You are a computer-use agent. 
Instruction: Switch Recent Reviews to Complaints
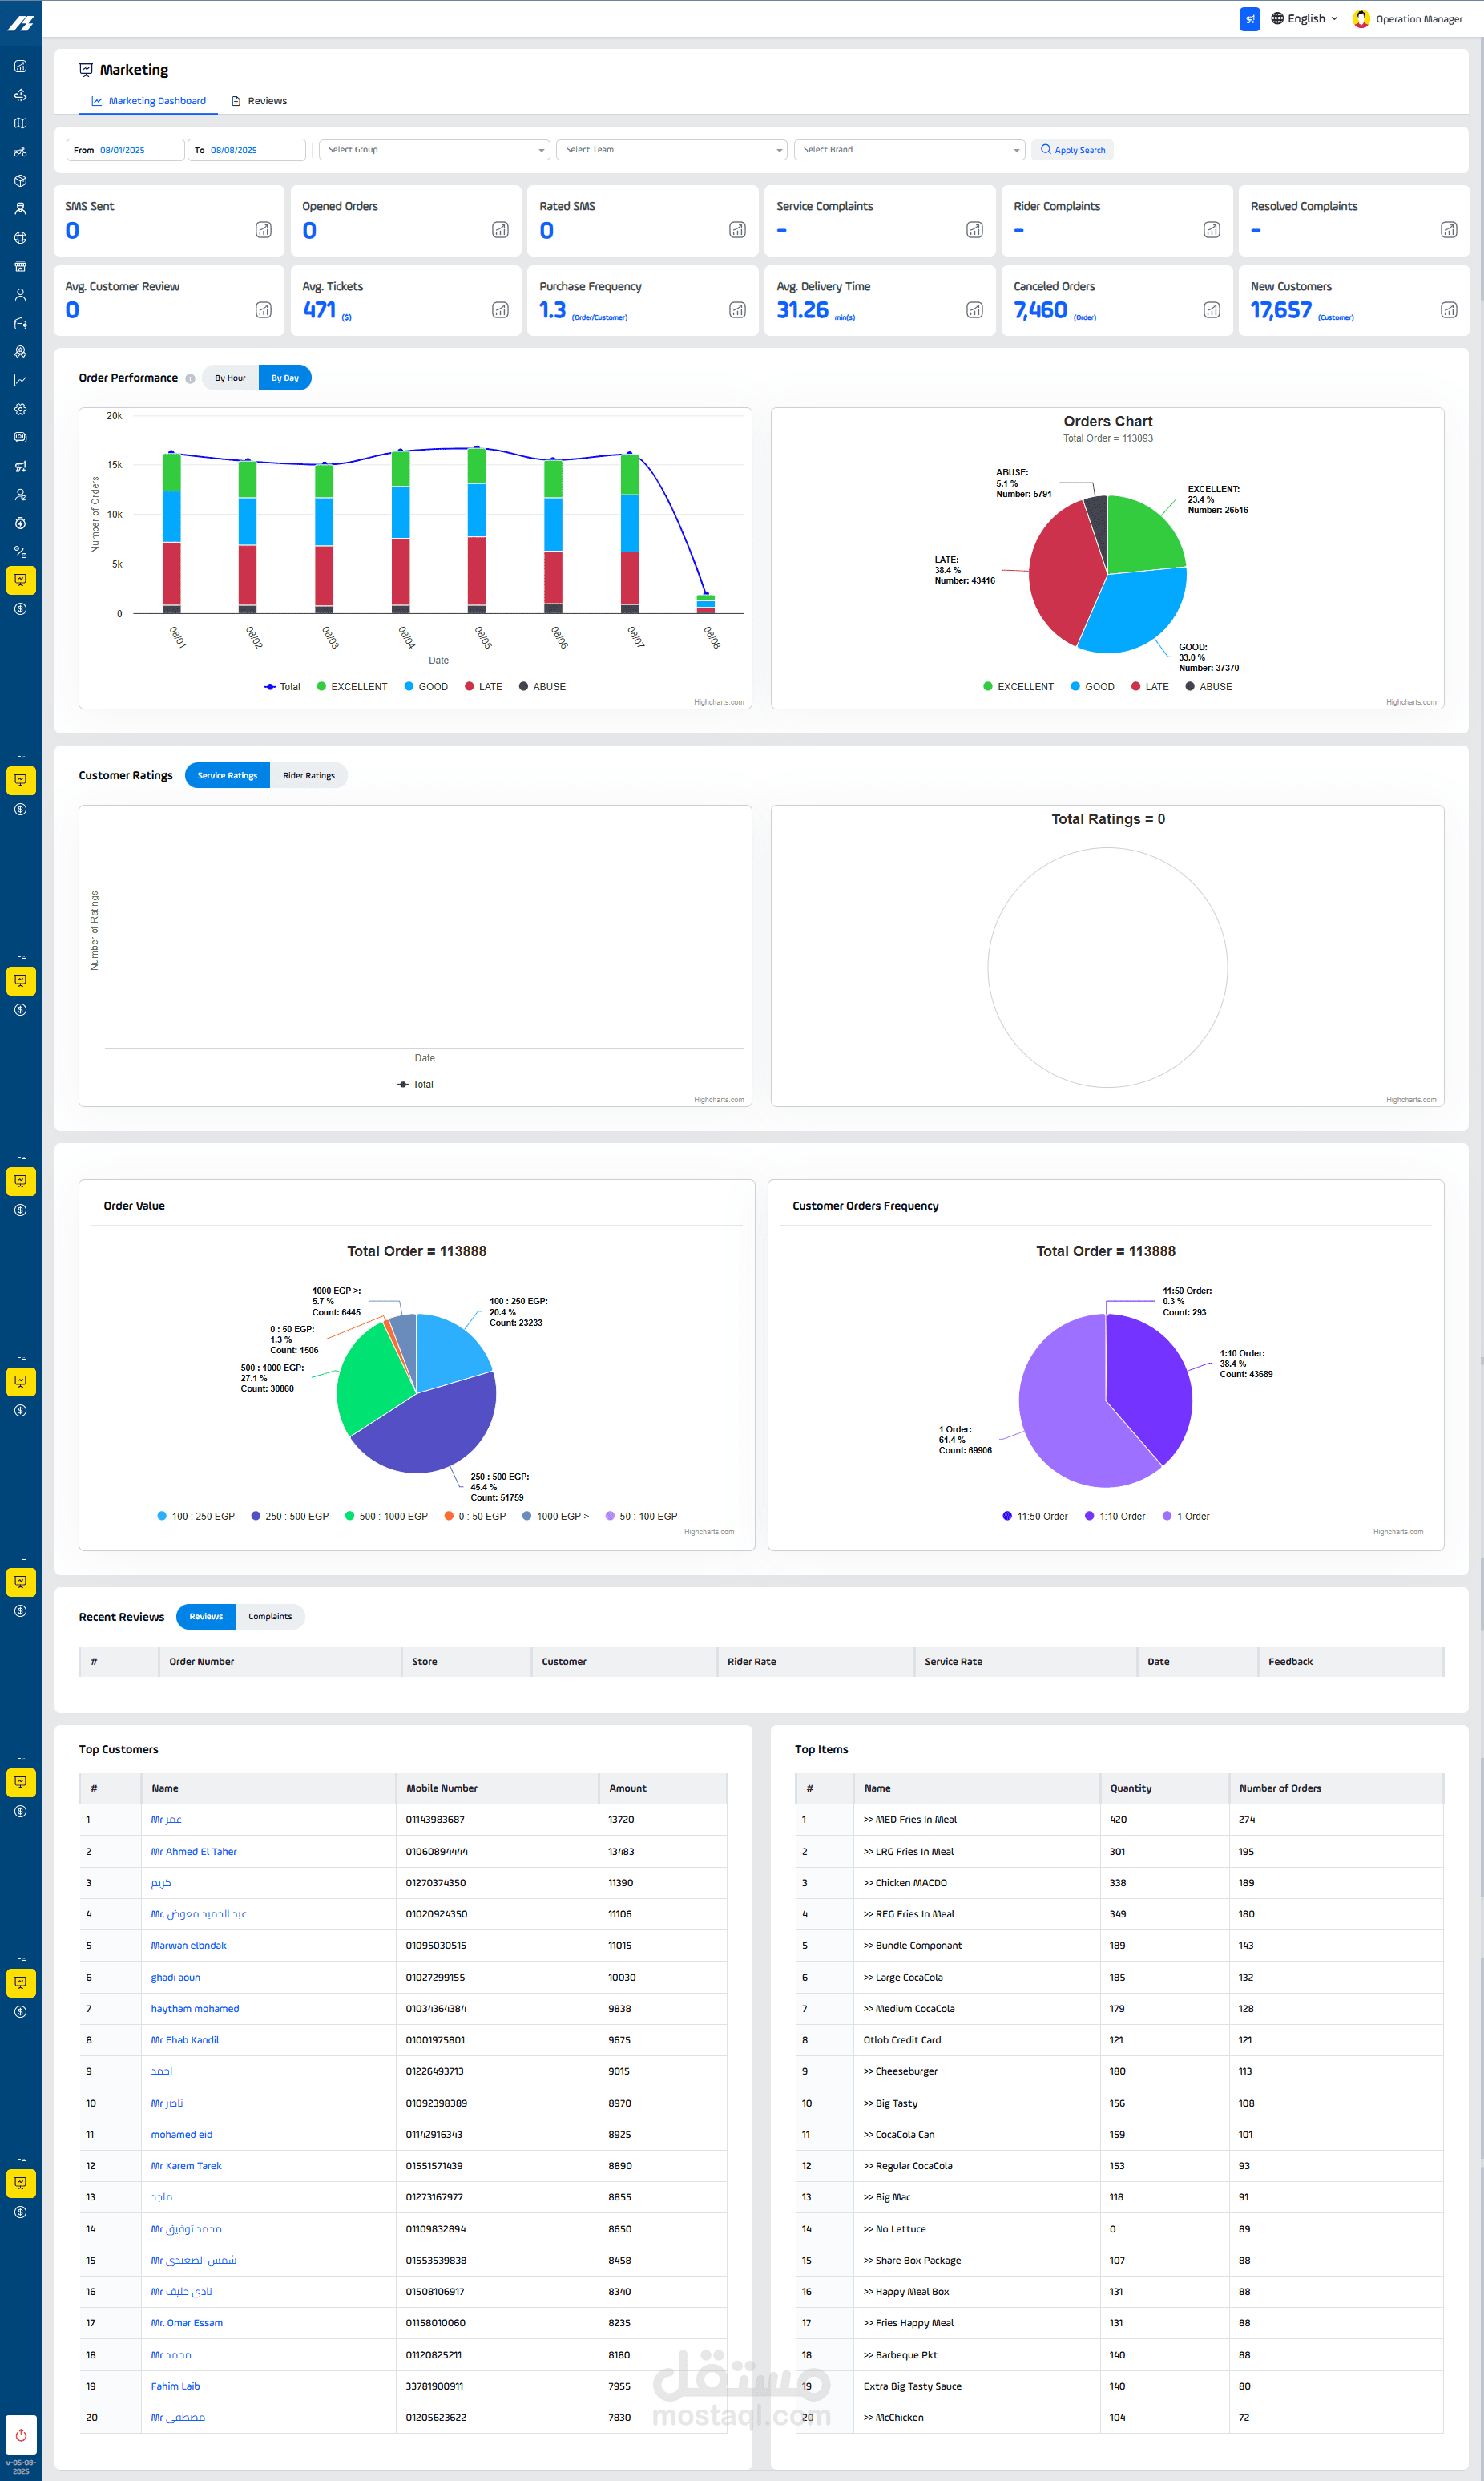click(x=270, y=1617)
